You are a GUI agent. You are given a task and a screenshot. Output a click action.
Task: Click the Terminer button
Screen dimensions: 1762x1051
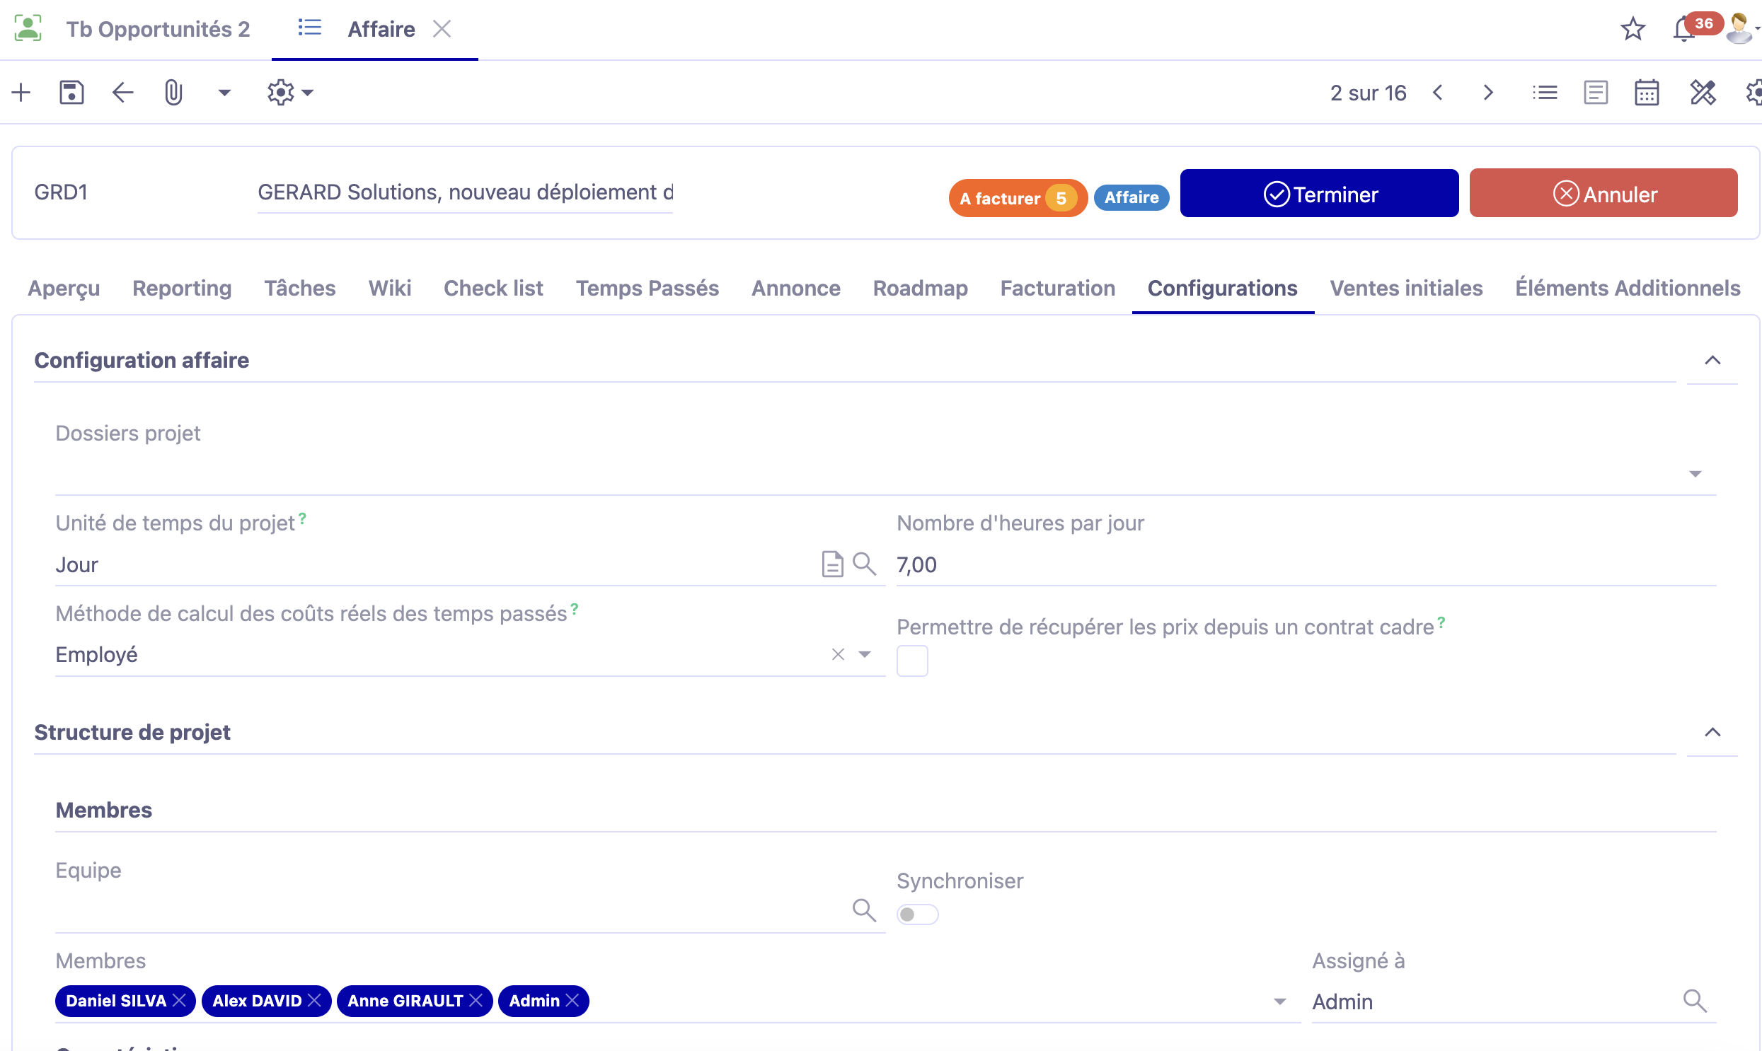coord(1318,193)
